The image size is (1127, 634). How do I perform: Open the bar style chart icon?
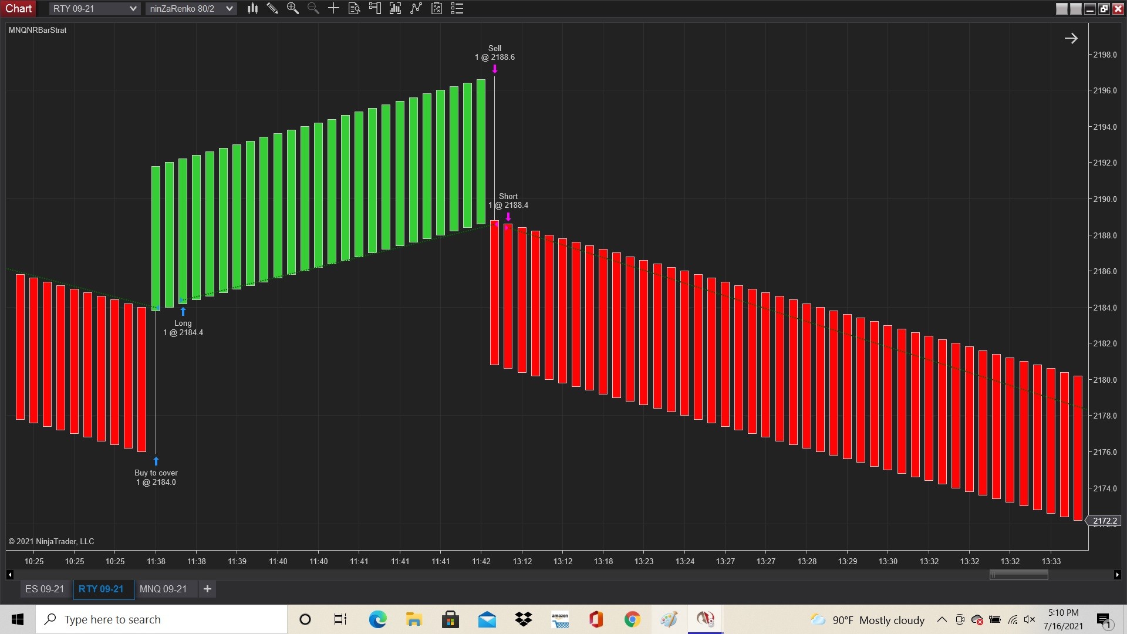click(x=252, y=8)
